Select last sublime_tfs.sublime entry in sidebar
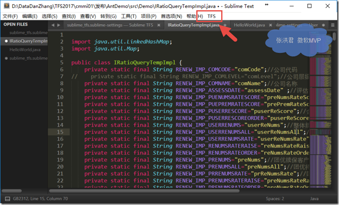Screen dimensions: 339x205 pyautogui.click(x=28, y=58)
